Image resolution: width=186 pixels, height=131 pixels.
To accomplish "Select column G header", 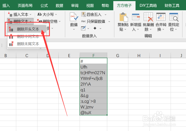I will (118, 55).
